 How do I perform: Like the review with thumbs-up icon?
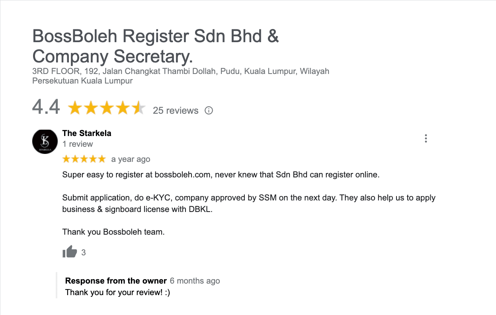tap(70, 252)
